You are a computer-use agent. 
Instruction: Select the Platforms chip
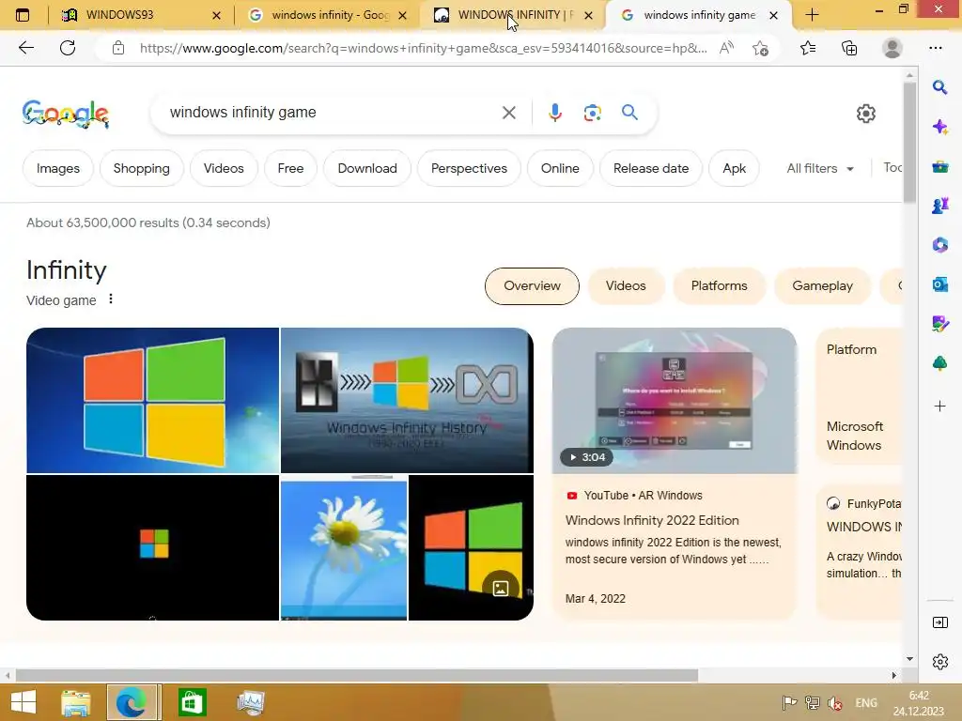click(x=719, y=285)
